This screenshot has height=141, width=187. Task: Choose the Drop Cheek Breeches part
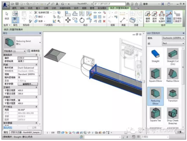point(173,116)
